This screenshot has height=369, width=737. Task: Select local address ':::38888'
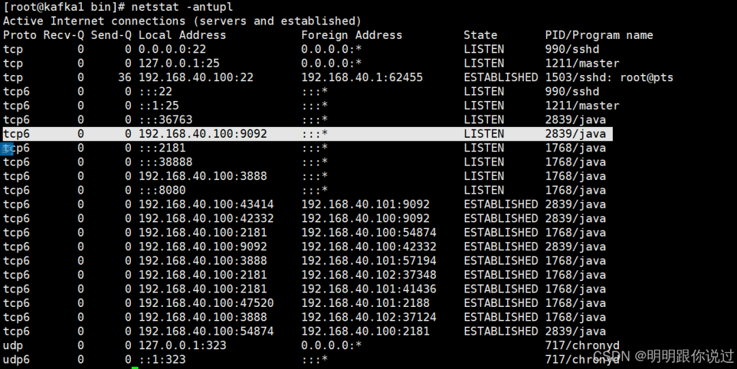(x=165, y=162)
